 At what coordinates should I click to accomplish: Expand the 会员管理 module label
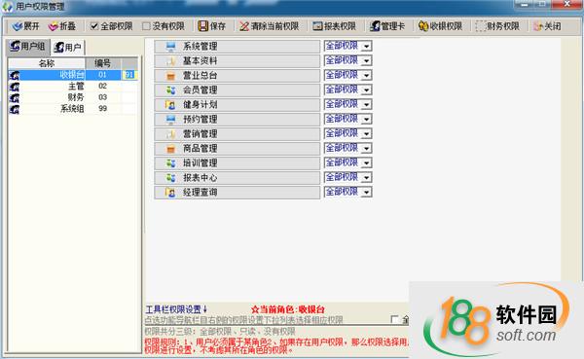200,90
